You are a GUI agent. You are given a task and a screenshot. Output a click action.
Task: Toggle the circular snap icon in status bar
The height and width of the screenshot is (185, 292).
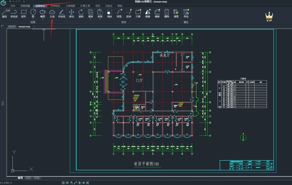(x=63, y=183)
